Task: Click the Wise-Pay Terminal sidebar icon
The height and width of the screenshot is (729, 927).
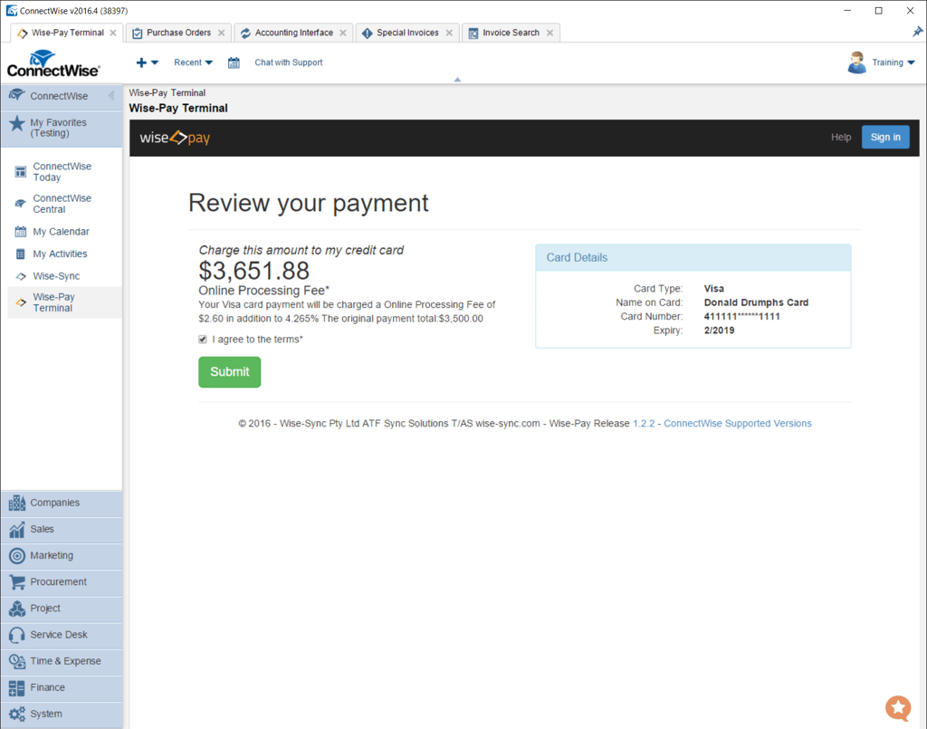Action: coord(21,302)
